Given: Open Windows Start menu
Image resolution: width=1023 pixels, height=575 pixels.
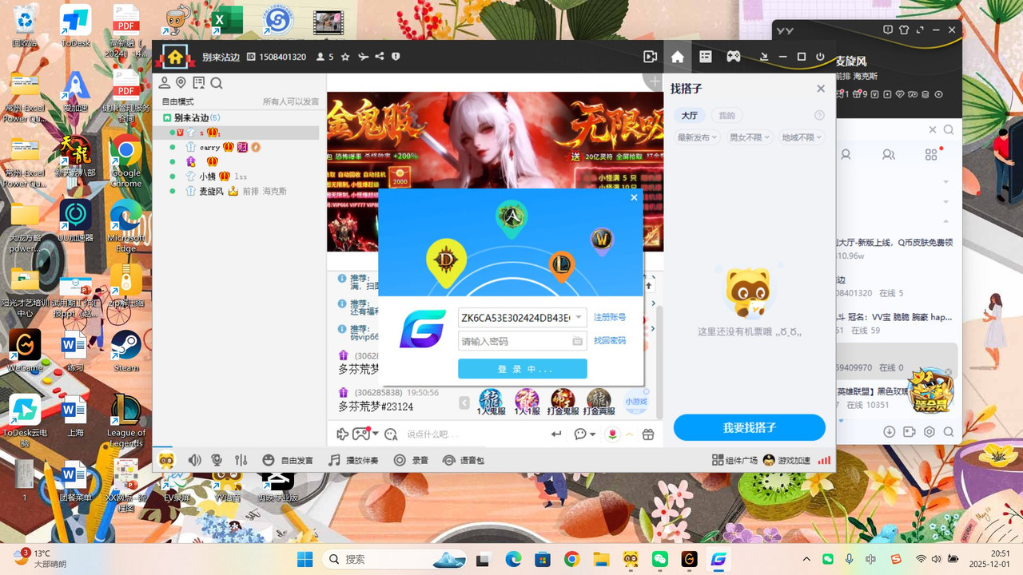Looking at the screenshot, I should click(305, 559).
